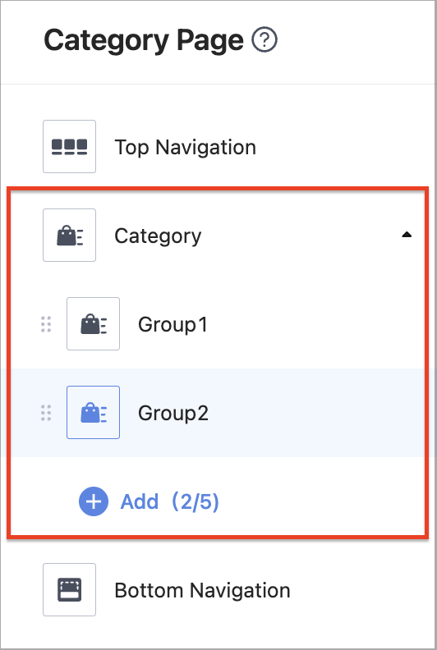The image size is (437, 650).
Task: Select the Group1 item label
Action: (x=172, y=324)
